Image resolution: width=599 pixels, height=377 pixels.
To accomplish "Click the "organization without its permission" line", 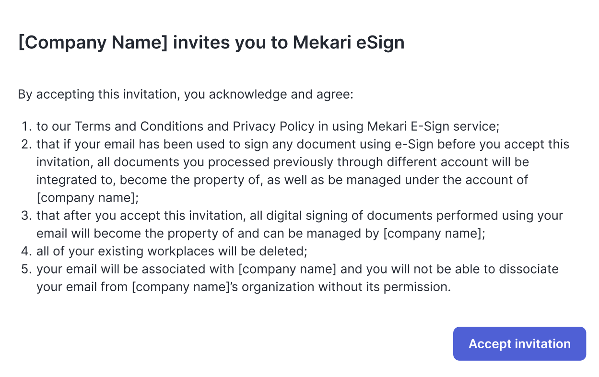I will (x=244, y=287).
